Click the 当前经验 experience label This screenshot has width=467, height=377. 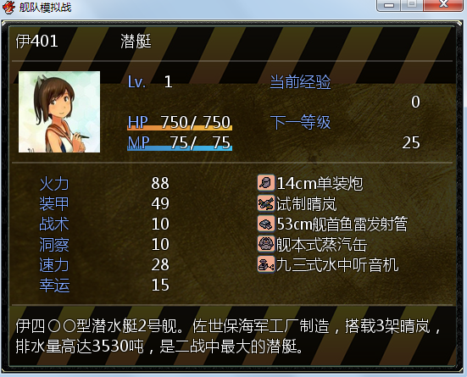pyautogui.click(x=300, y=81)
